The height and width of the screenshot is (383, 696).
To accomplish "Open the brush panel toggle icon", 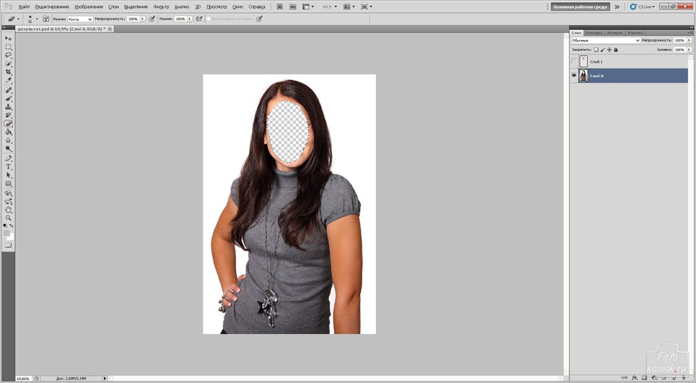I will (x=46, y=19).
